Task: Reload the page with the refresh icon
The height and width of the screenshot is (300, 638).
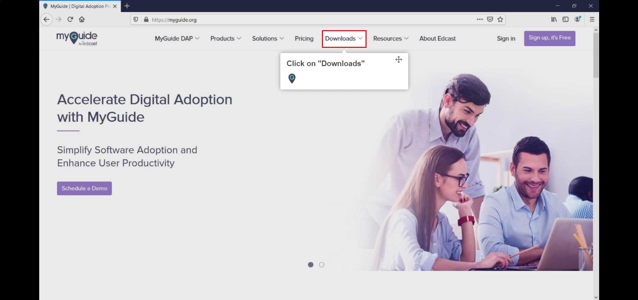Action: tap(70, 20)
